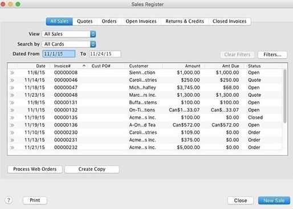
Task: Open the View dropdown showing All Sales
Action: tap(69, 34)
